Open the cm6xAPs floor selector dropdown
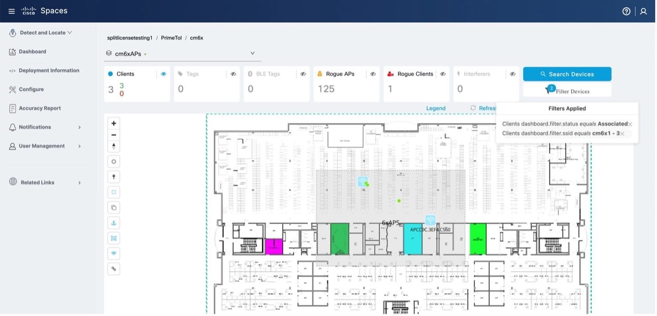657x316 pixels. [252, 53]
